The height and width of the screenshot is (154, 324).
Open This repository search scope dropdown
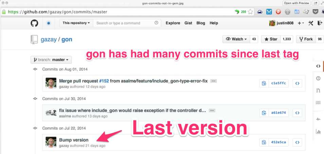(76, 23)
